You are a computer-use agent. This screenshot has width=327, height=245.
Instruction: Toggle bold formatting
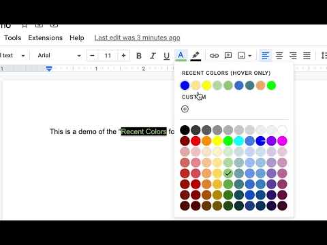point(139,56)
